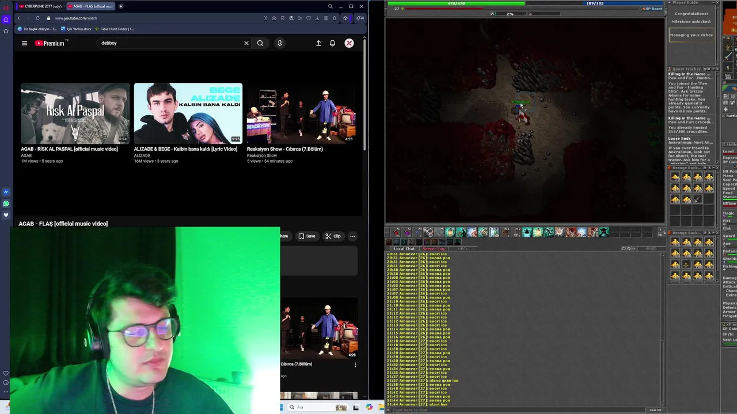Clear the YouTube search text

pyautogui.click(x=246, y=43)
